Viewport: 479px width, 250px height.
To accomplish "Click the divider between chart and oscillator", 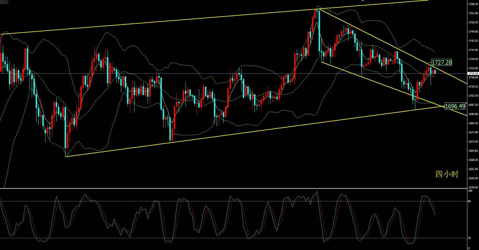I will pyautogui.click(x=223, y=189).
